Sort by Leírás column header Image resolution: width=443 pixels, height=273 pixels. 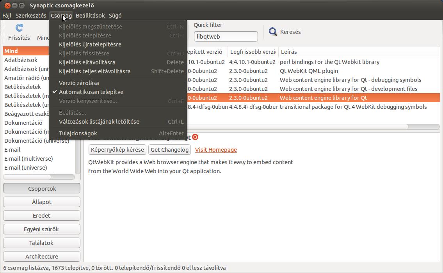point(359,51)
